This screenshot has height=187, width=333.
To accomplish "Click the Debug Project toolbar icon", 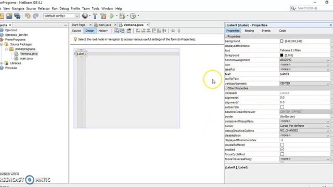I will (x=122, y=16).
